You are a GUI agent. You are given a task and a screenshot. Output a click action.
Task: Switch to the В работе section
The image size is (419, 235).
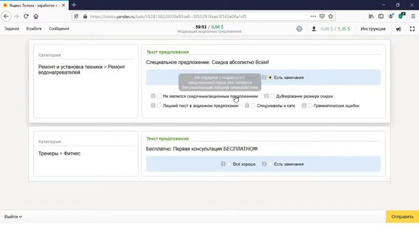[x=34, y=29]
